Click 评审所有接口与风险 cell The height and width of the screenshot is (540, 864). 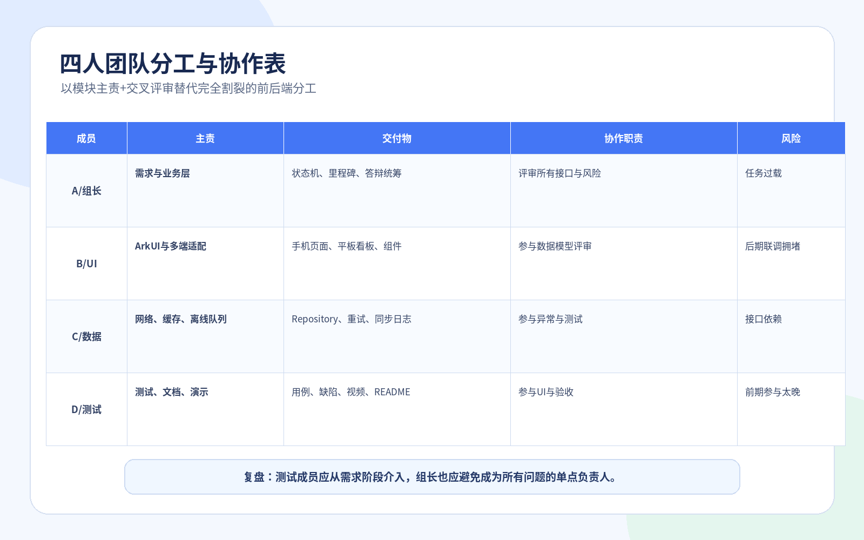[x=624, y=191]
